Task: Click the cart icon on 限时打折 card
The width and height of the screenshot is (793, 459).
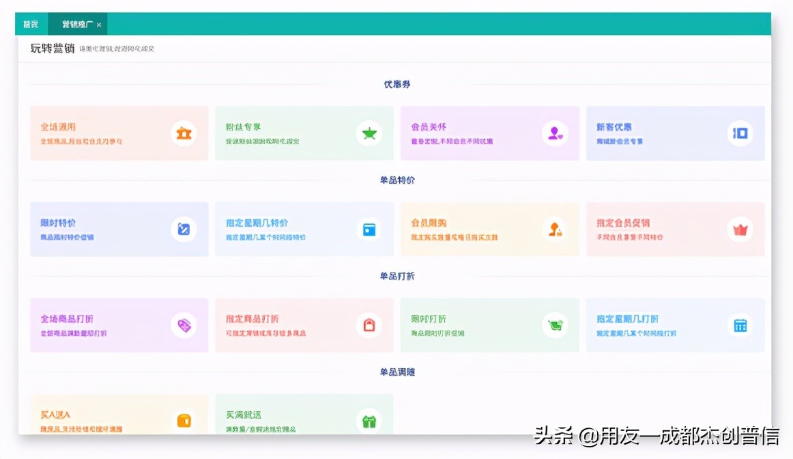Action: point(554,326)
